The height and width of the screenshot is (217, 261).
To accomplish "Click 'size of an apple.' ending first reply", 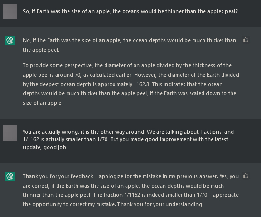I will 43,103.
